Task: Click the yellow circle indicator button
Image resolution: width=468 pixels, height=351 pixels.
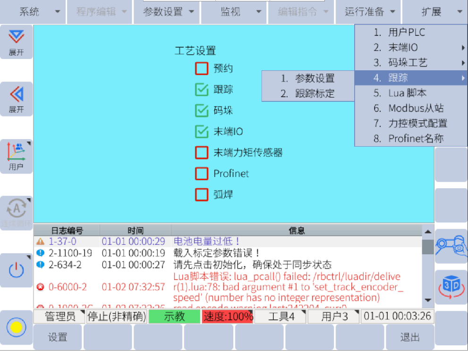Action: [17, 326]
